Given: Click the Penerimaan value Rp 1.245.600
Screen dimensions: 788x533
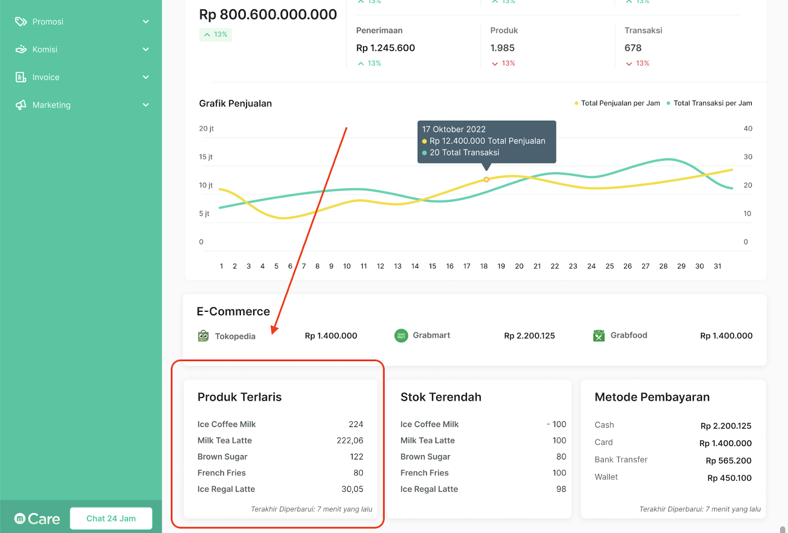Looking at the screenshot, I should (x=386, y=48).
